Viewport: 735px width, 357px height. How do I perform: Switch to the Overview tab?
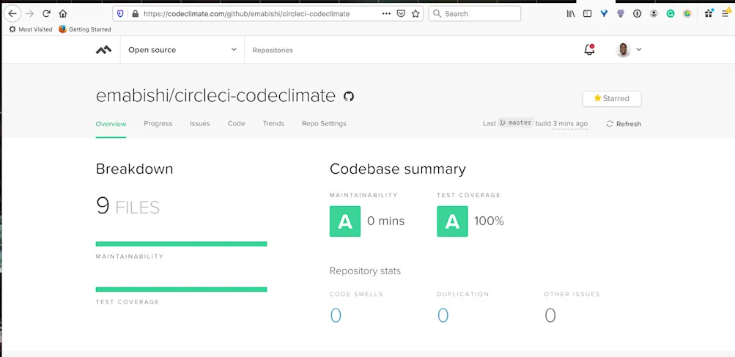tap(111, 124)
